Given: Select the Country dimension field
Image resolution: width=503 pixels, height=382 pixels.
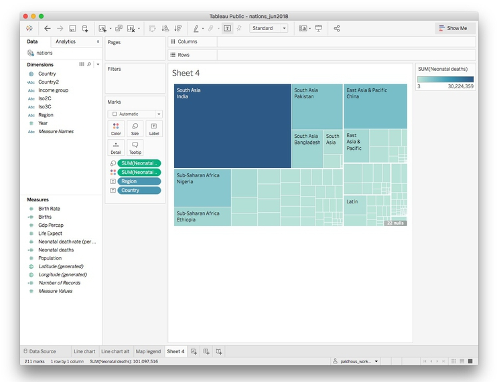Looking at the screenshot, I should [47, 74].
